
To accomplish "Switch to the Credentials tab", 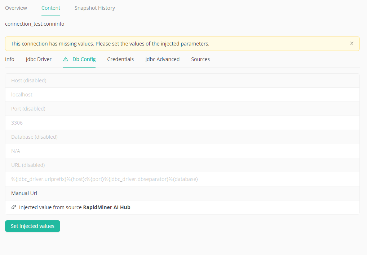I will pyautogui.click(x=120, y=59).
